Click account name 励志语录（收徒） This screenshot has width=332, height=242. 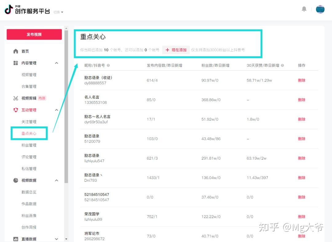(x=98, y=78)
